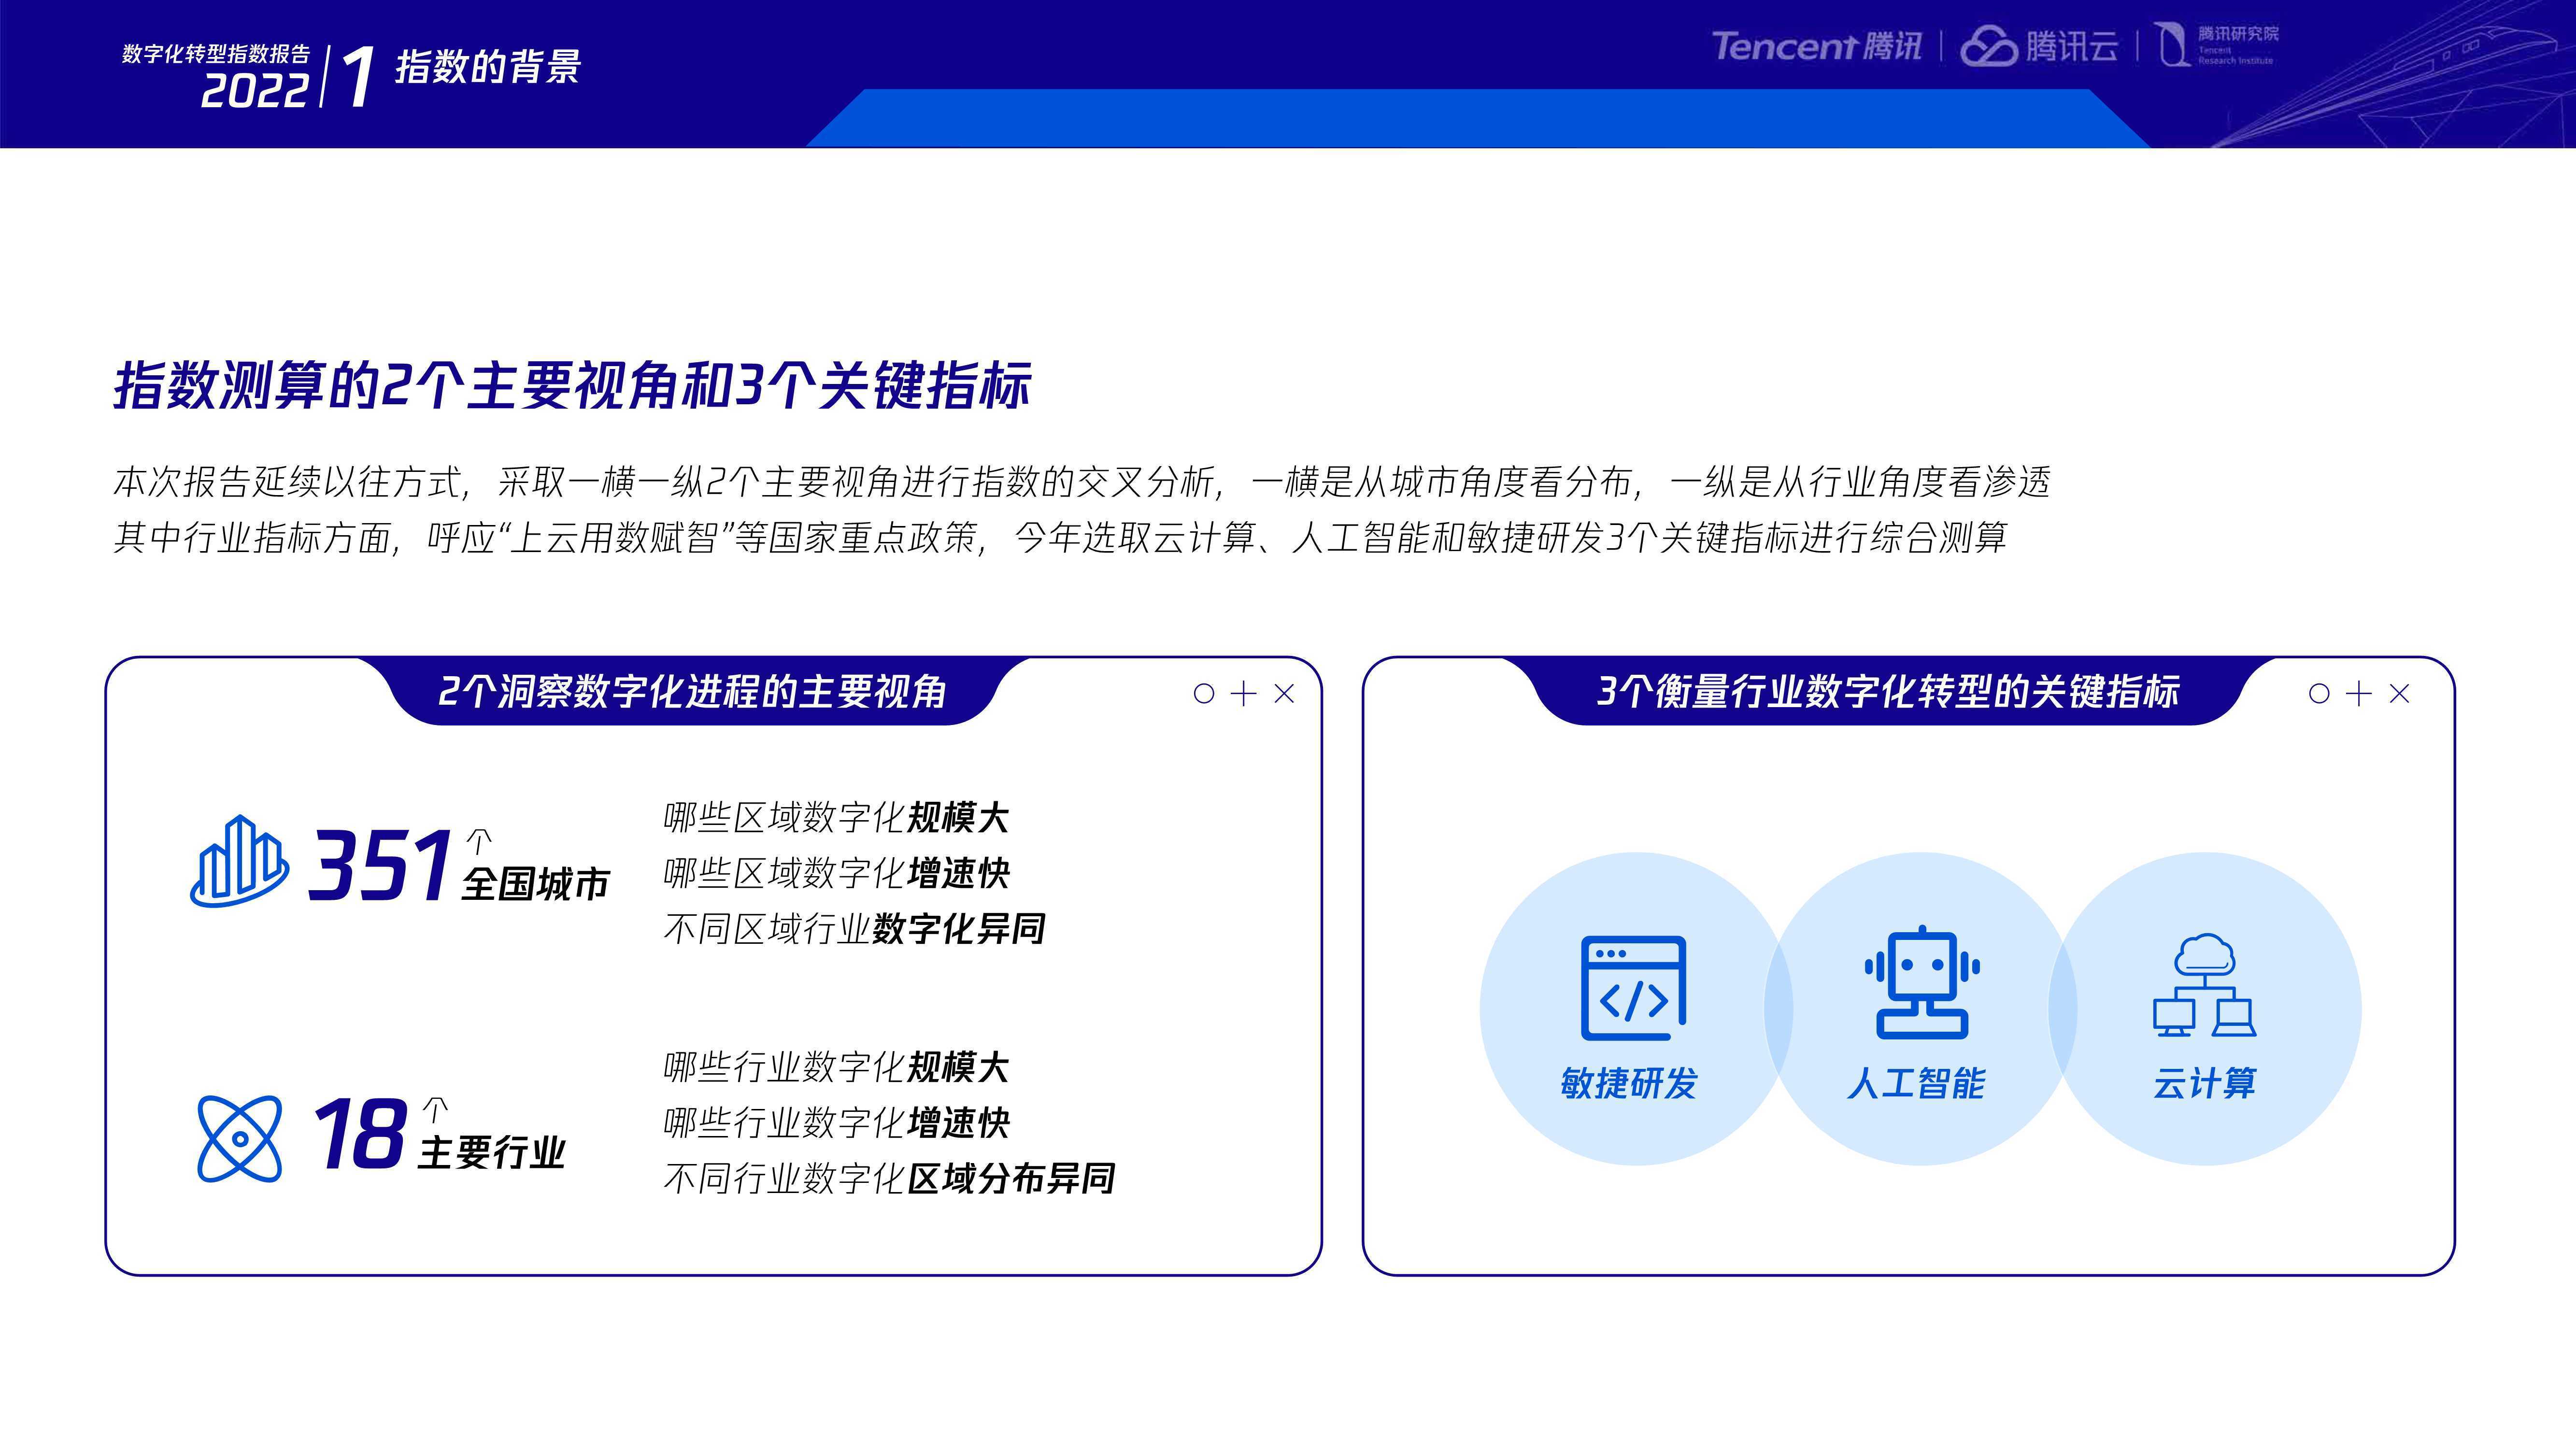
Task: Click the circle icon in left panel
Action: 1204,693
